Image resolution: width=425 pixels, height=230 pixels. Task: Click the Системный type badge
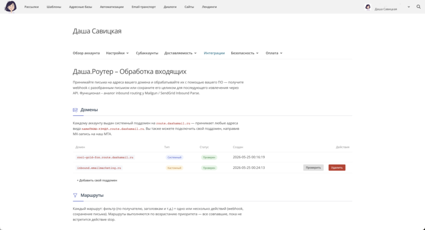point(174,157)
